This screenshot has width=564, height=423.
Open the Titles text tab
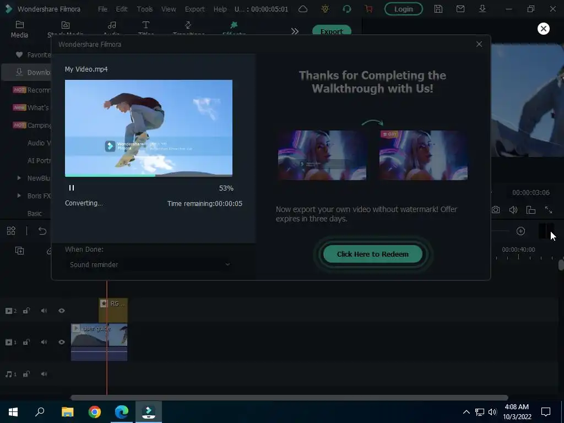145,25
